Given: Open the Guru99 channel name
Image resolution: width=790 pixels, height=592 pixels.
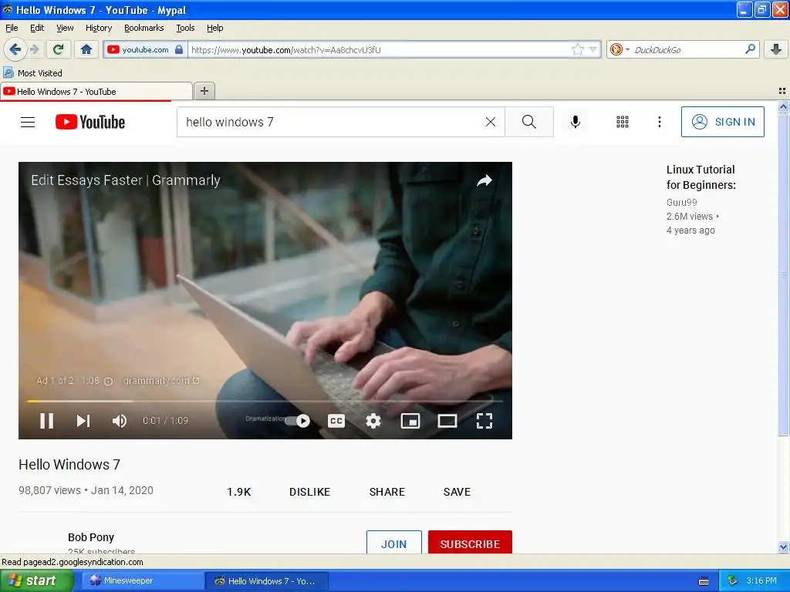Looking at the screenshot, I should click(682, 203).
